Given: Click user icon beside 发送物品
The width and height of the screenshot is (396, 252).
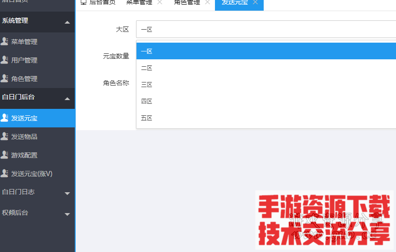Looking at the screenshot, I should click(4, 136).
